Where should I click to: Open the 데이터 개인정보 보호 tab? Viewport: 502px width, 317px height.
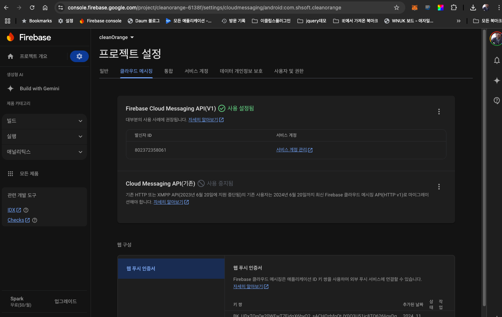[x=241, y=71]
